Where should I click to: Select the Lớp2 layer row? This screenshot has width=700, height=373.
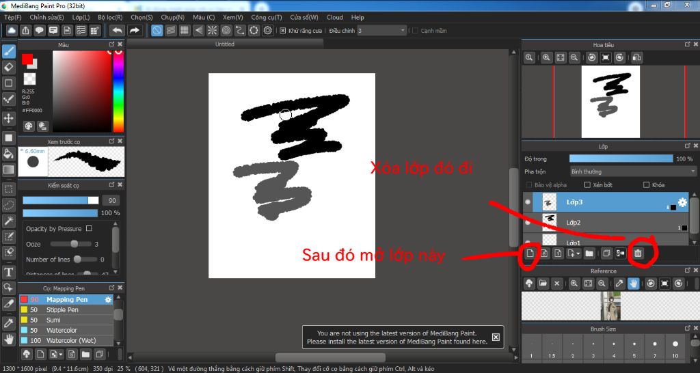[606, 222]
